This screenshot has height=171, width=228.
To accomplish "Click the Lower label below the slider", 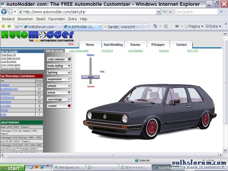I will tap(91, 86).
